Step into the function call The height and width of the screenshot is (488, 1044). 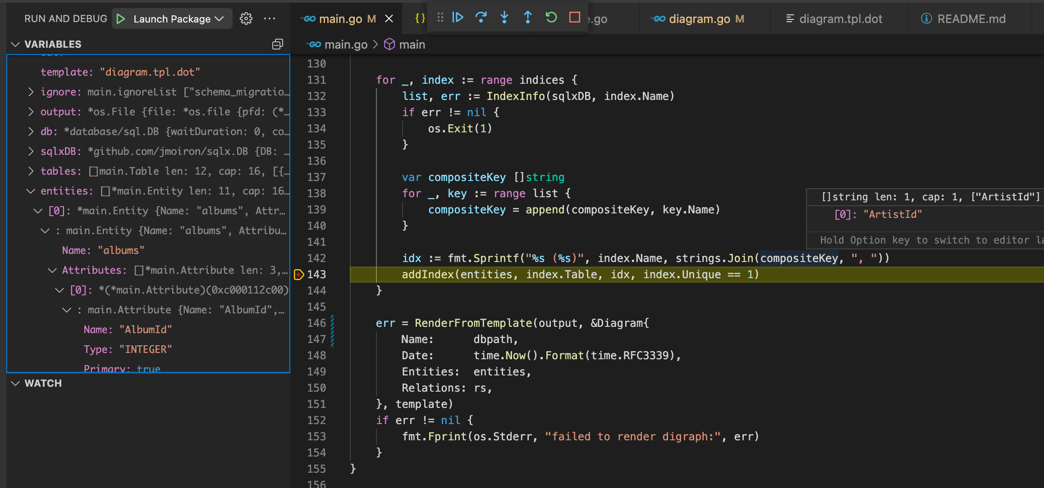pos(504,18)
